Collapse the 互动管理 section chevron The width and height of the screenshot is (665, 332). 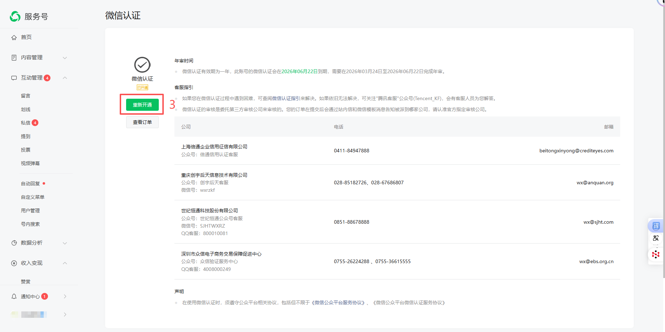pyautogui.click(x=65, y=78)
